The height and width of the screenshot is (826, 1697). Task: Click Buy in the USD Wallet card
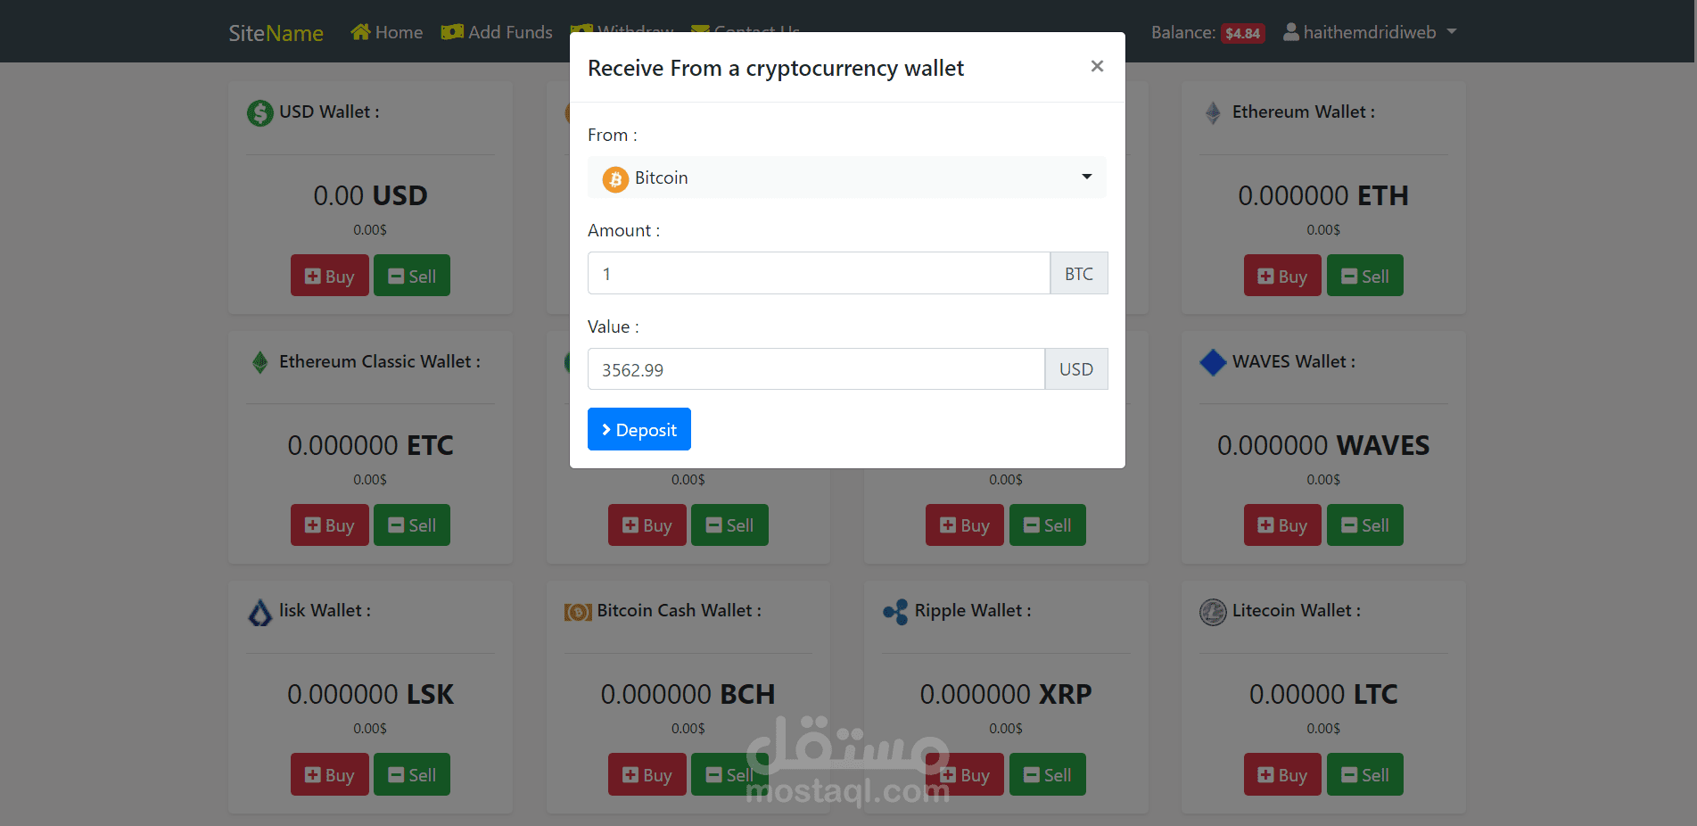coord(329,276)
